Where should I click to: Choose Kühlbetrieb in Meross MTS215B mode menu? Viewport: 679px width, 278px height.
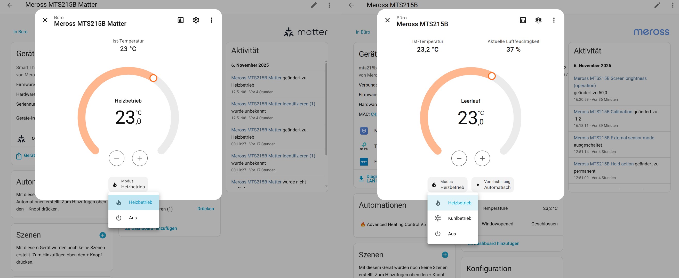click(453, 218)
